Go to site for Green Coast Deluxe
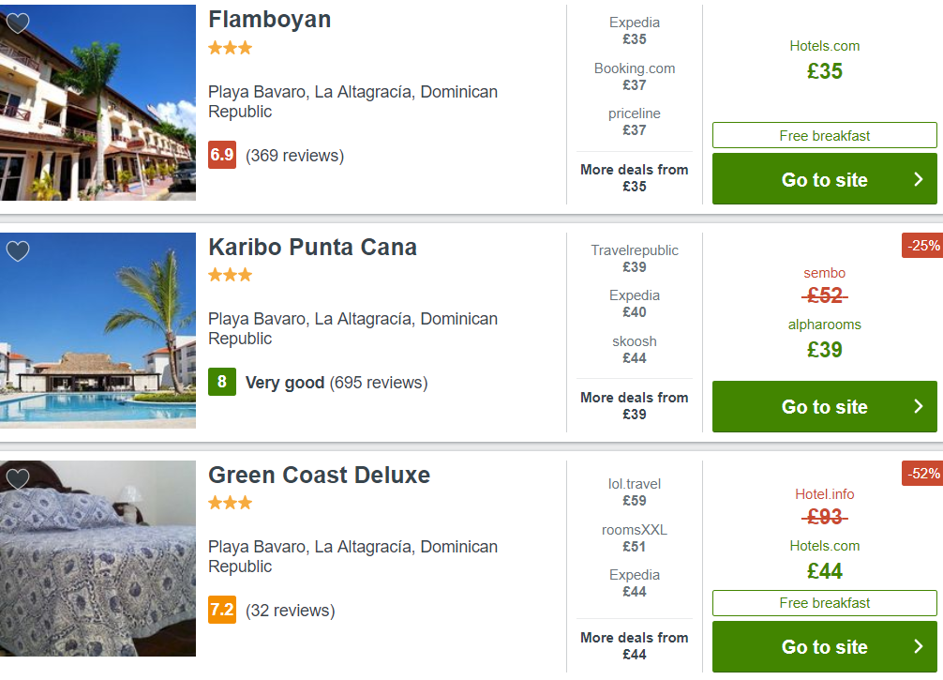This screenshot has height=680, width=943. click(x=825, y=646)
